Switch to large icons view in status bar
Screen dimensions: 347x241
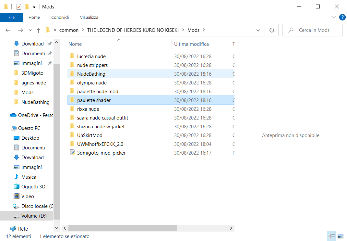coord(341,236)
